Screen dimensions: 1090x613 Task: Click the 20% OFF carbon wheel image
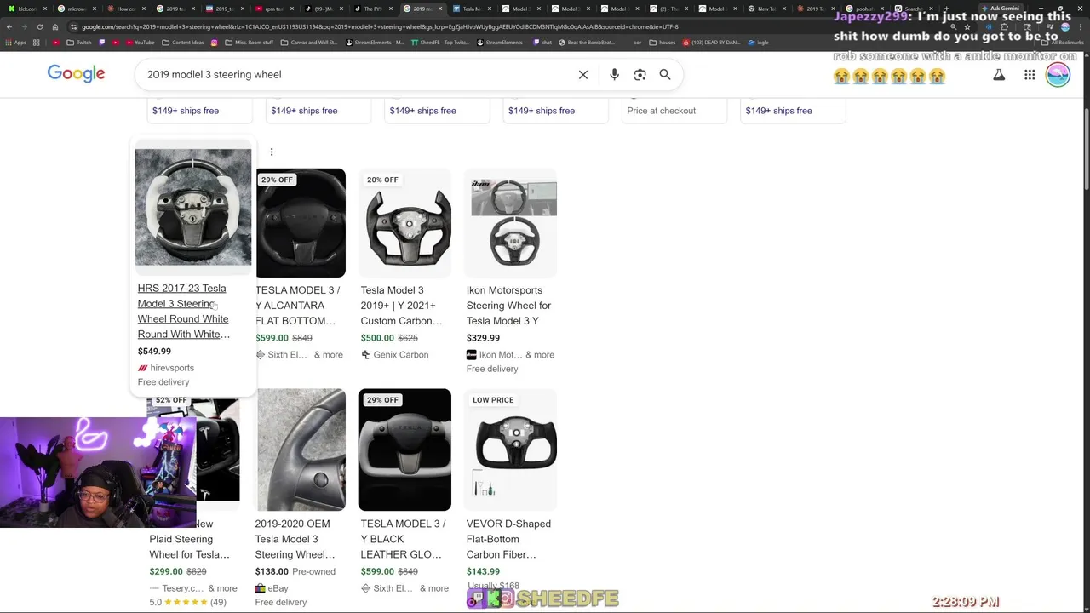coord(404,223)
